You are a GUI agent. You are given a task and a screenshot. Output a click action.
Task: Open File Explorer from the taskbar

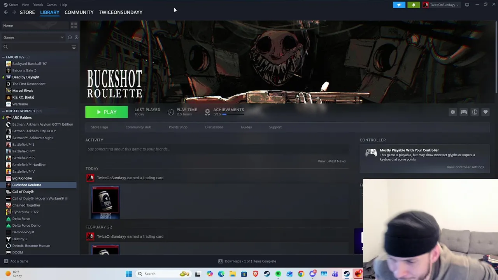pos(232,274)
